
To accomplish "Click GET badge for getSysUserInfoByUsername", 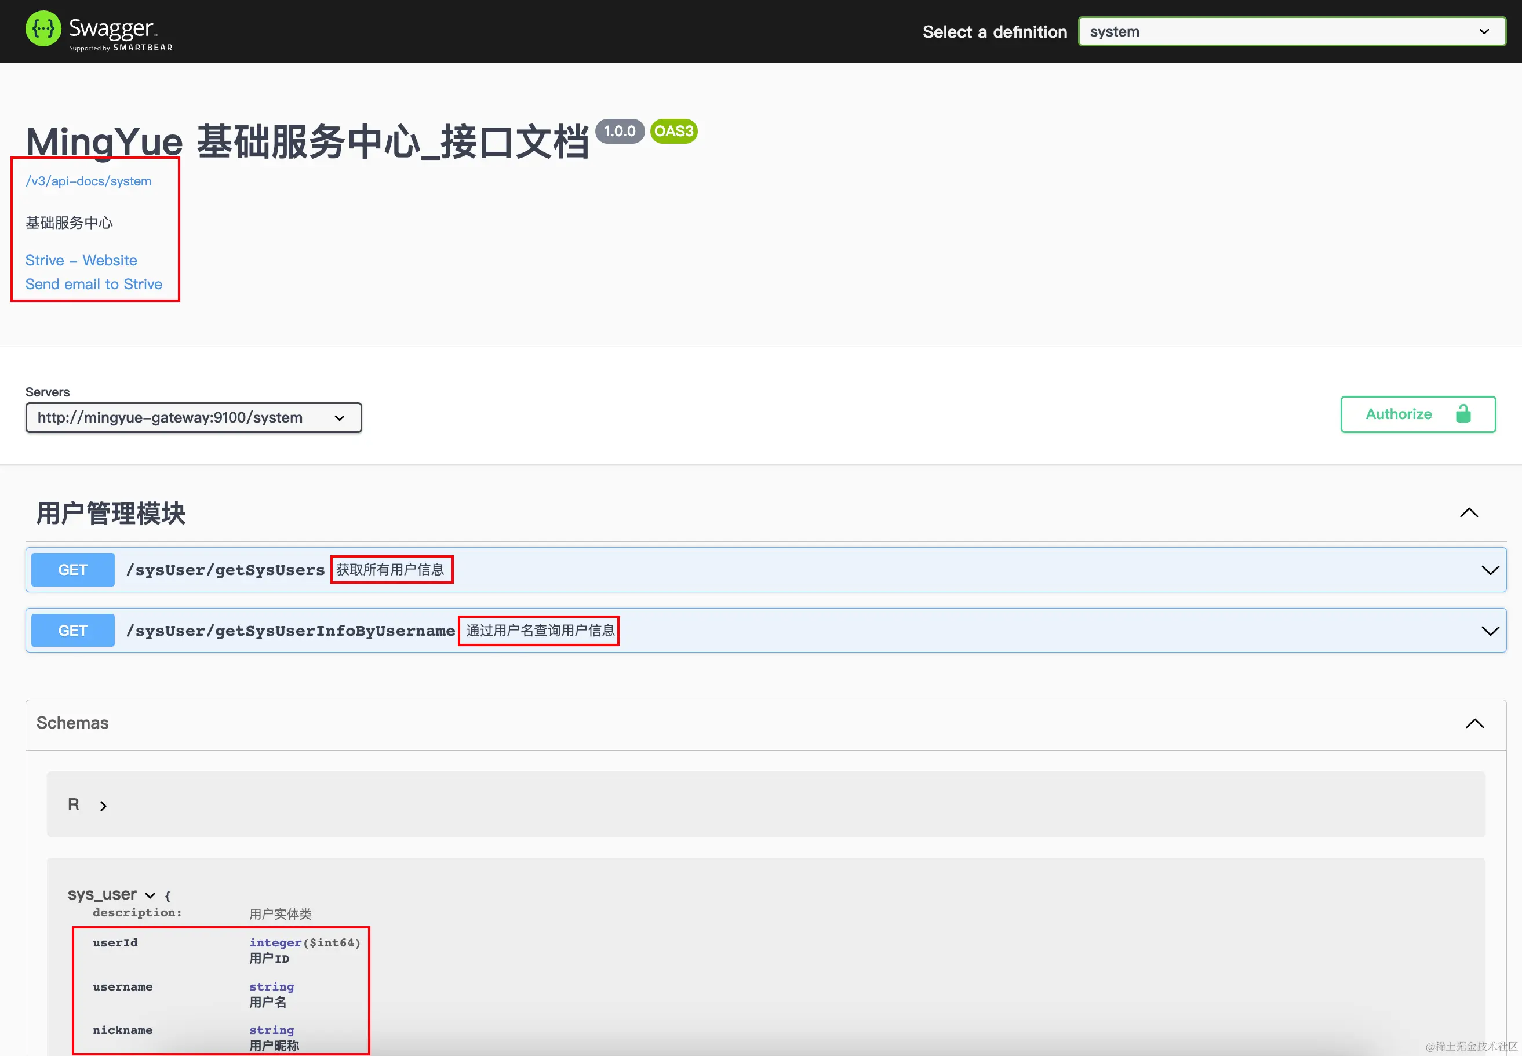I will [x=73, y=631].
